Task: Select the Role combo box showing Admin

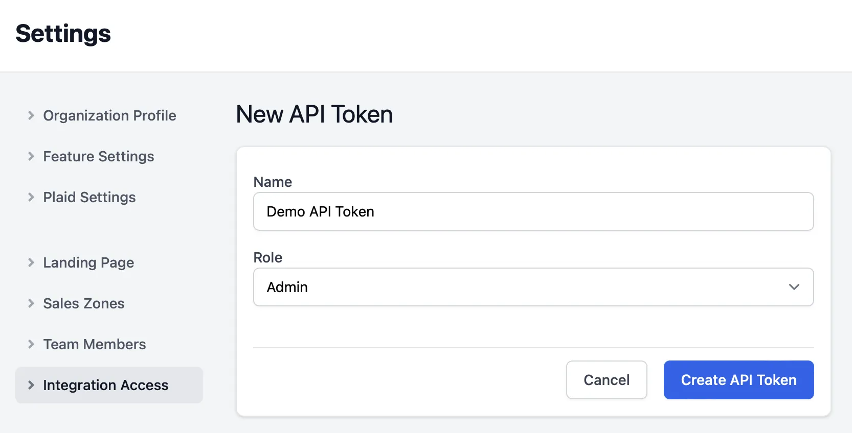Action: click(533, 287)
